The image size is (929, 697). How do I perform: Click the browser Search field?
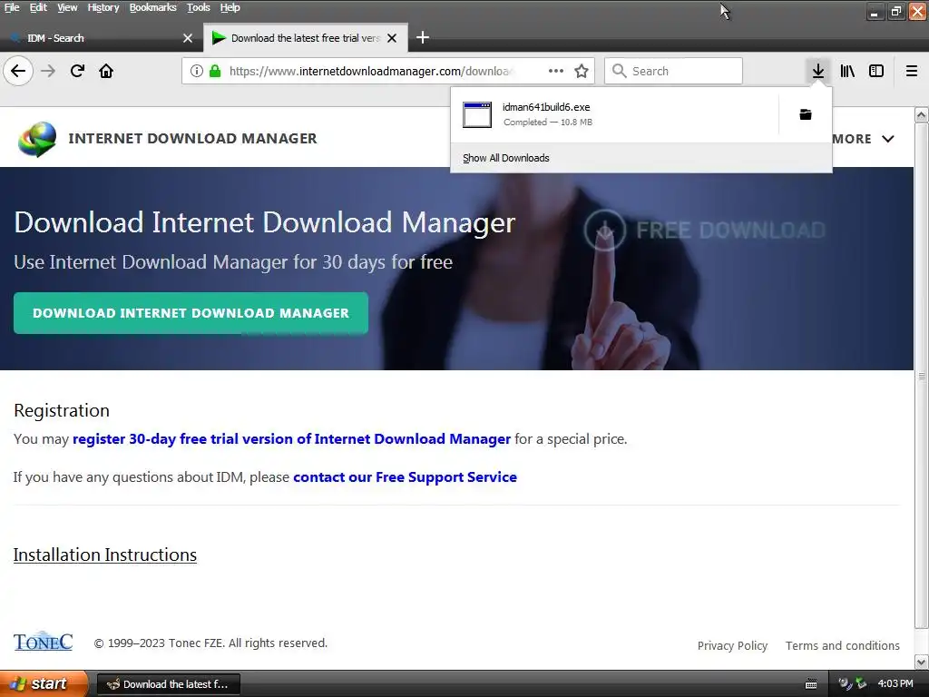(674, 71)
